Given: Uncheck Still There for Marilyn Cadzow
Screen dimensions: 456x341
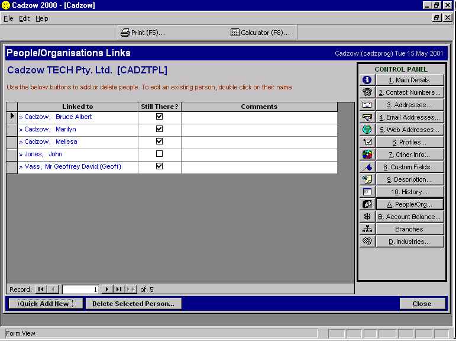Looking at the screenshot, I should pyautogui.click(x=159, y=128).
